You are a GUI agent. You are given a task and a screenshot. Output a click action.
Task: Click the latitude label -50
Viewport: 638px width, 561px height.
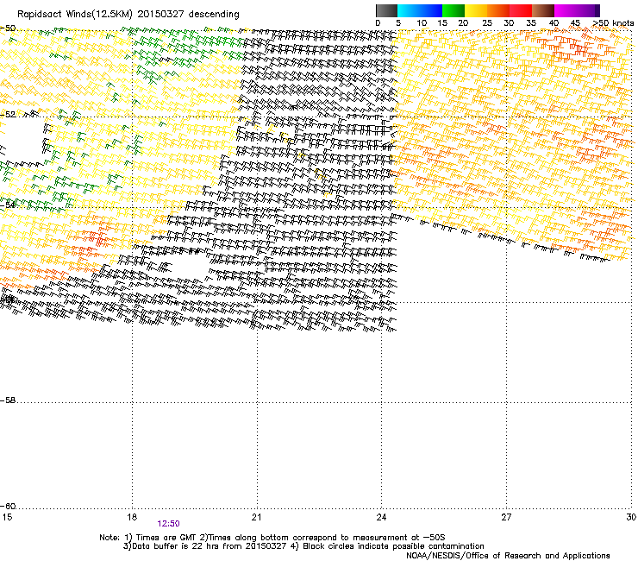click(x=8, y=28)
